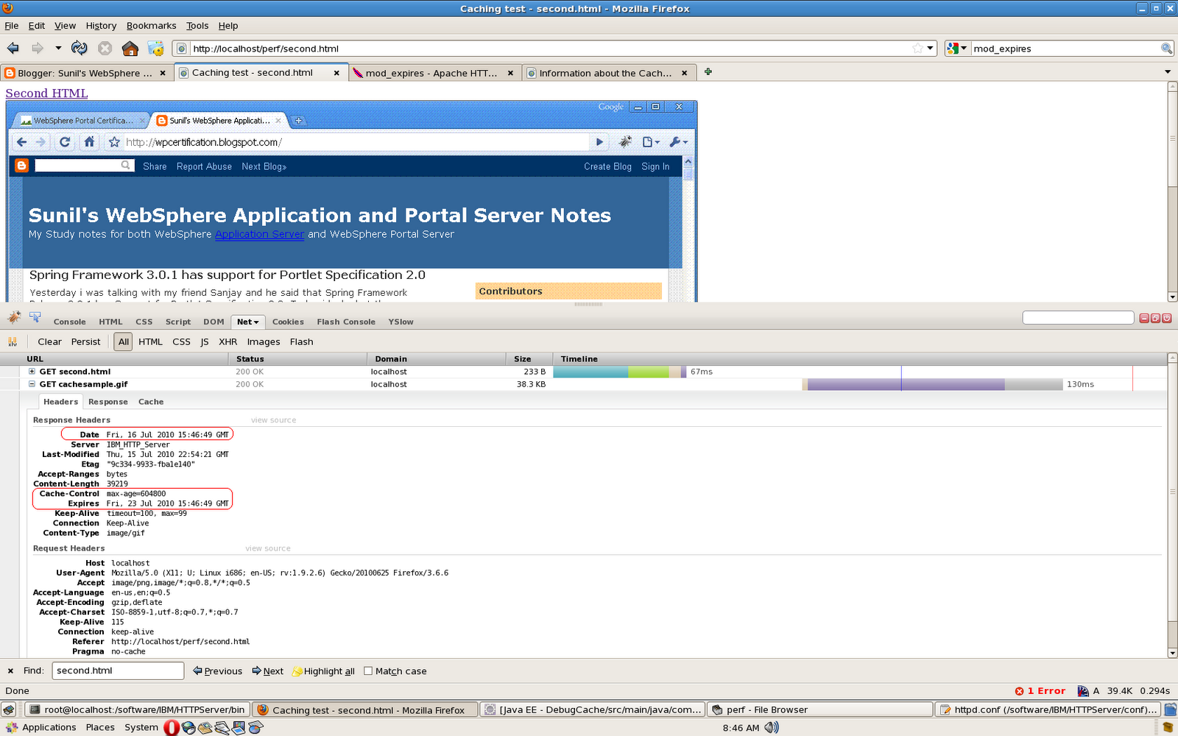
Task: Open the Bookmarks menu
Action: click(151, 25)
